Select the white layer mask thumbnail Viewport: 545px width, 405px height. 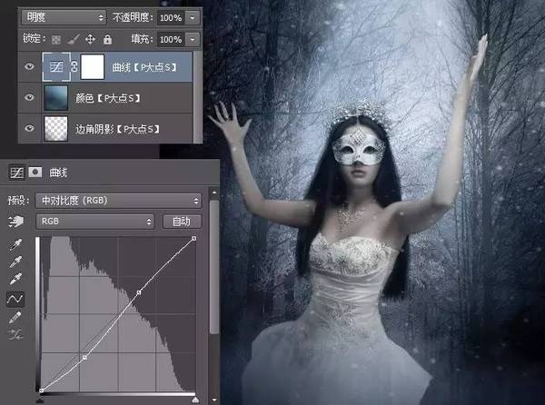93,66
